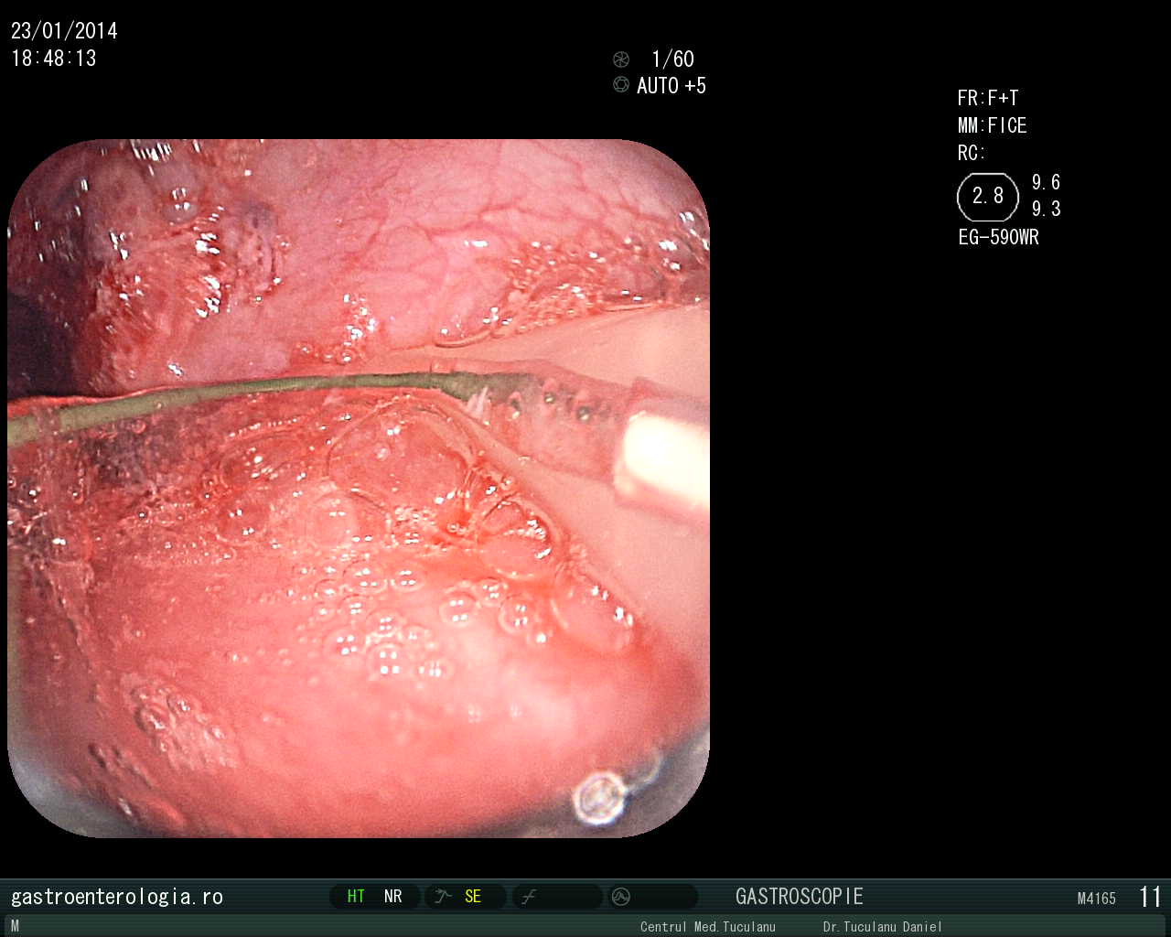Click the AUTO +5 iris value
Screen dimensions: 1171x937
(671, 86)
